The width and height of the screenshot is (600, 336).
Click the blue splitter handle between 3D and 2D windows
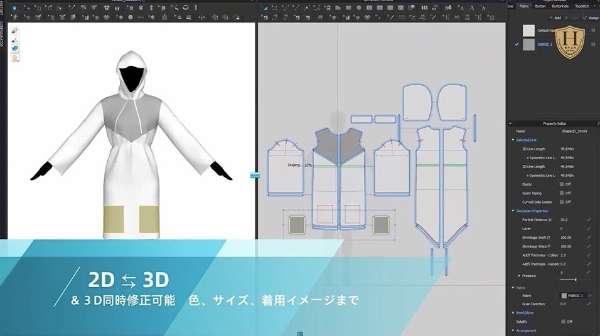tap(255, 175)
